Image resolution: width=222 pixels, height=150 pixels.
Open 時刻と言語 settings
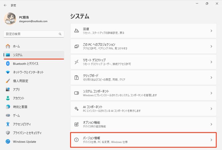(34, 107)
